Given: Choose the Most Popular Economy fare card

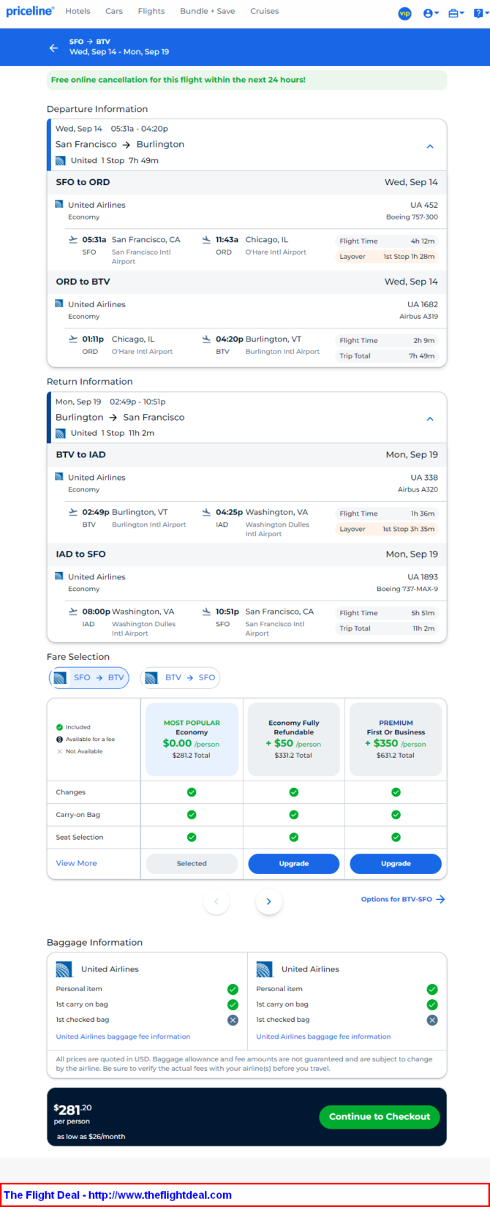Looking at the screenshot, I should click(192, 739).
